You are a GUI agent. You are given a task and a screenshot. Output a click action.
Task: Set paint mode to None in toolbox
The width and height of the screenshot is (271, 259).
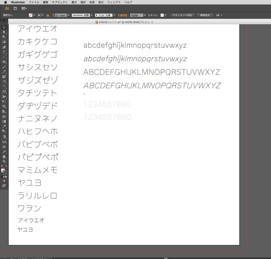(6, 177)
